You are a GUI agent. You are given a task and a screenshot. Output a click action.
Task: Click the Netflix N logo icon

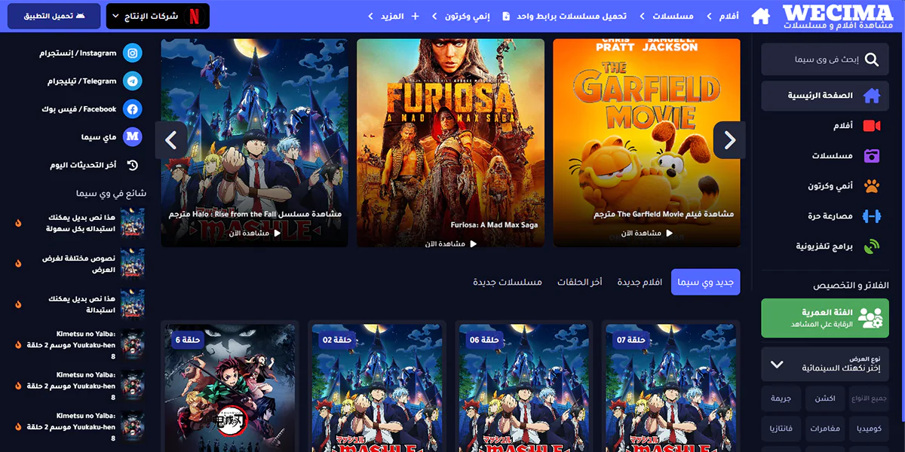click(x=194, y=16)
